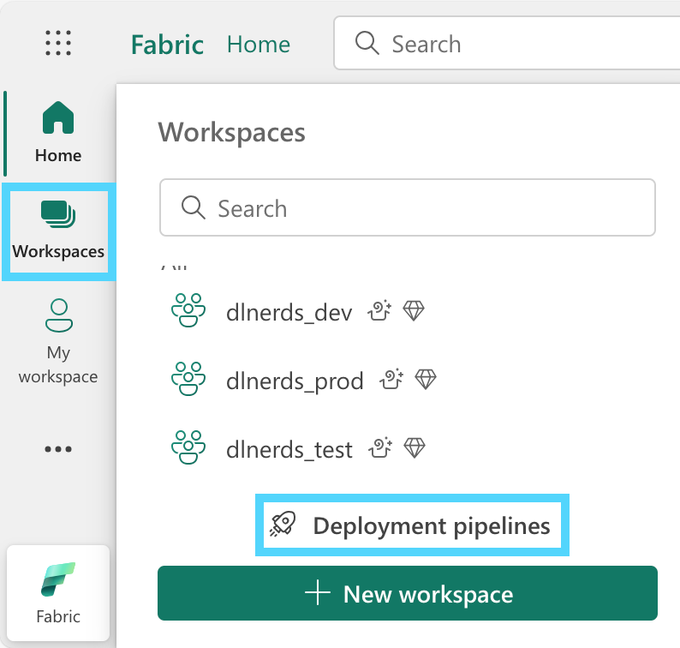Expand the sidebar more options ellipsis
Image resolution: width=680 pixels, height=648 pixels.
click(58, 449)
